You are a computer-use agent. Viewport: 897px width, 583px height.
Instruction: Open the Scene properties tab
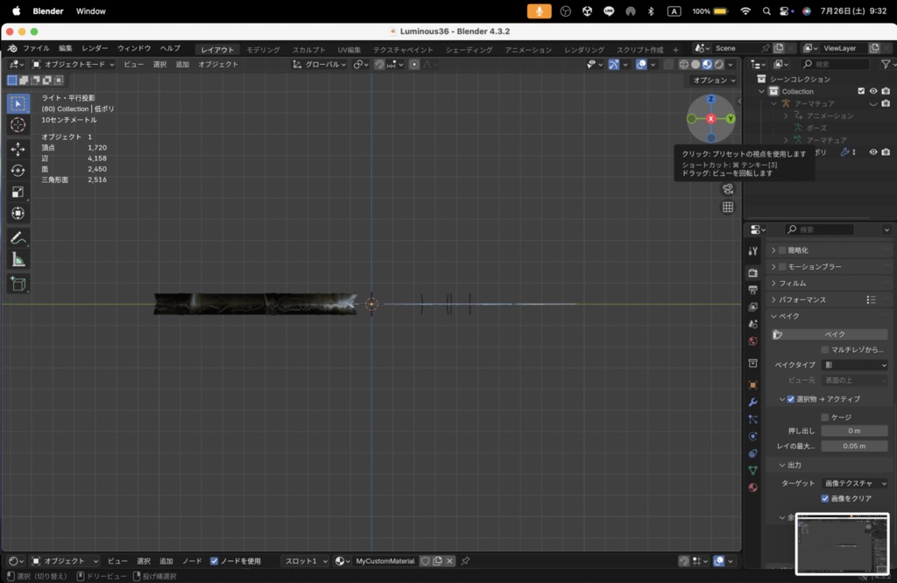[752, 324]
